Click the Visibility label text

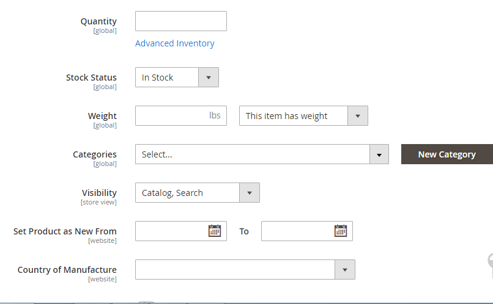point(99,193)
